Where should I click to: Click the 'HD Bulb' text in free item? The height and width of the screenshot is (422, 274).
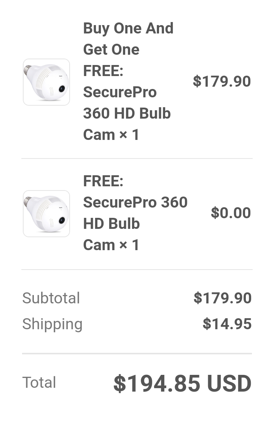pyautogui.click(x=112, y=224)
